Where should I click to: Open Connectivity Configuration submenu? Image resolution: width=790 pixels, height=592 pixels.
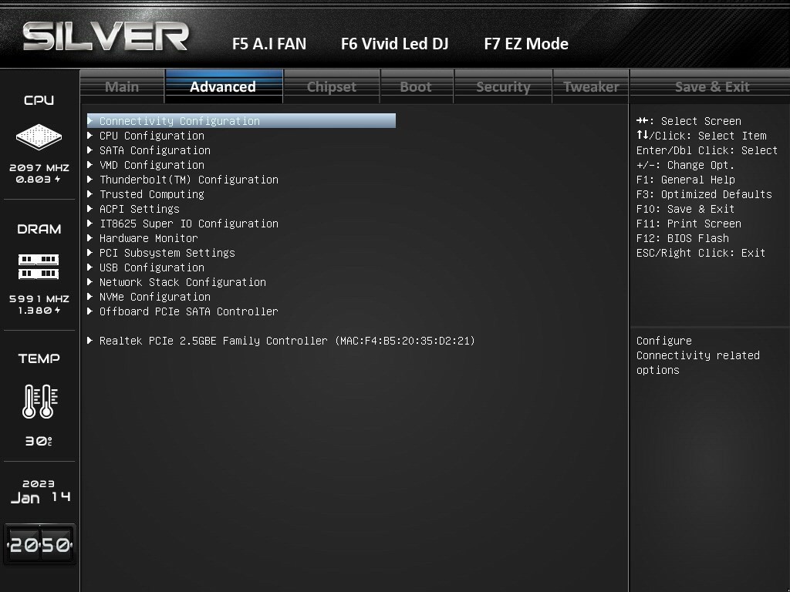[241, 121]
